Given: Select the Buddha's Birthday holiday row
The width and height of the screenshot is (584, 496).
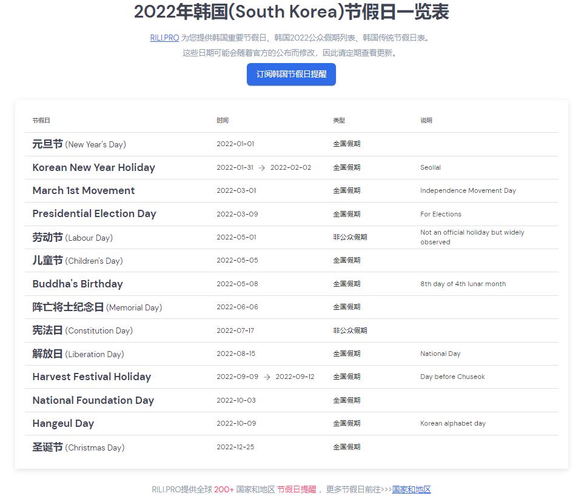Looking at the screenshot, I should (77, 284).
